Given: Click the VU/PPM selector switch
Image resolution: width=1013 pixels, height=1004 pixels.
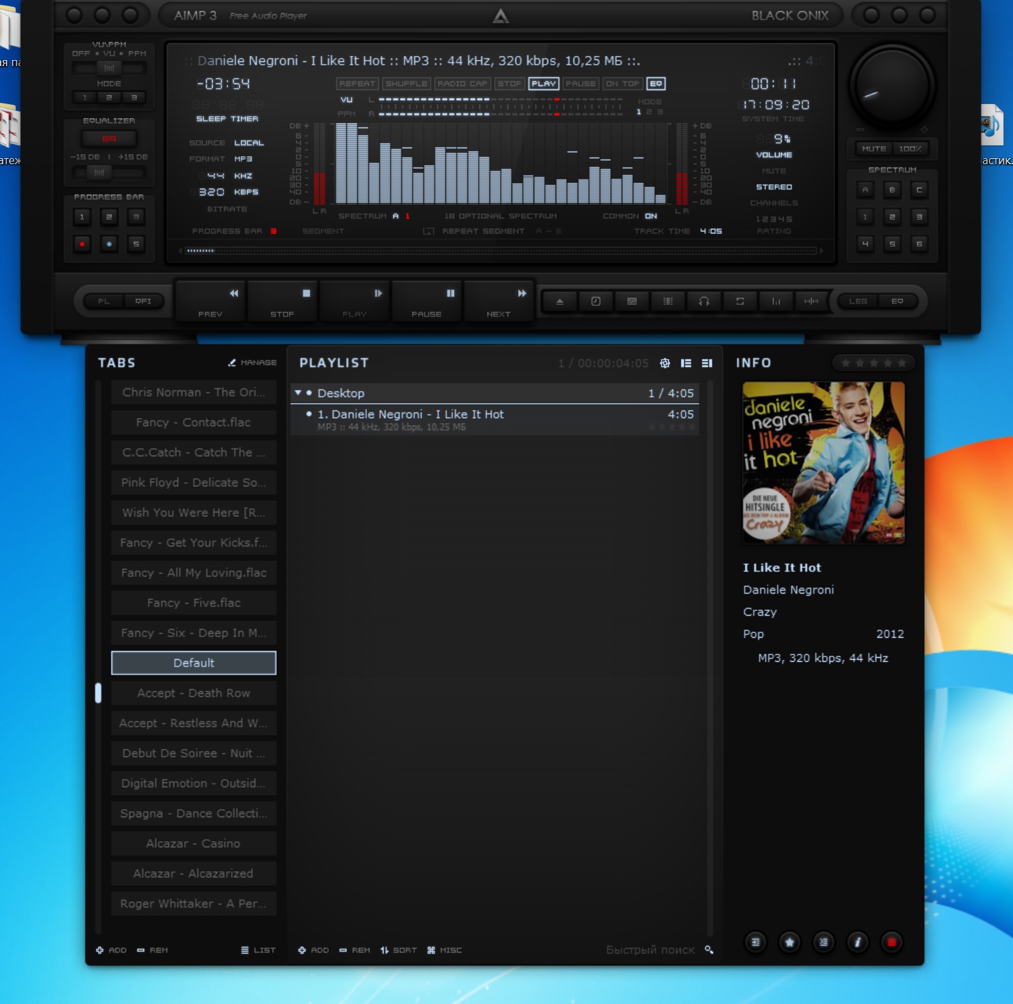Looking at the screenshot, I should pyautogui.click(x=109, y=68).
